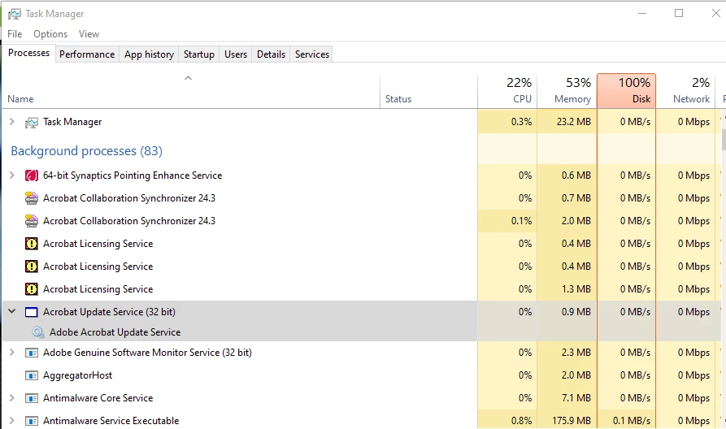This screenshot has height=429, width=726.
Task: Click the 0.3% CPU value for Task Manager
Action: (521, 122)
